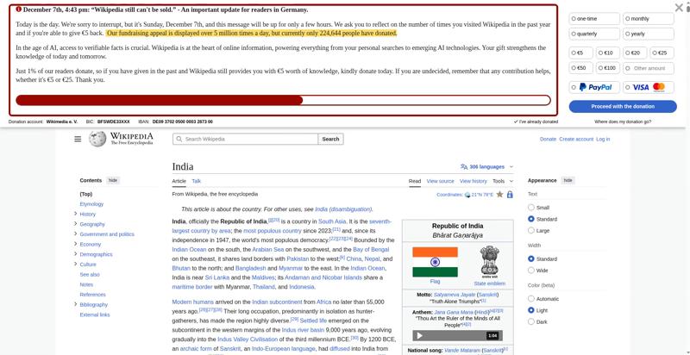Click the featured article star icon
This screenshot has height=355, width=690.
pos(499,194)
